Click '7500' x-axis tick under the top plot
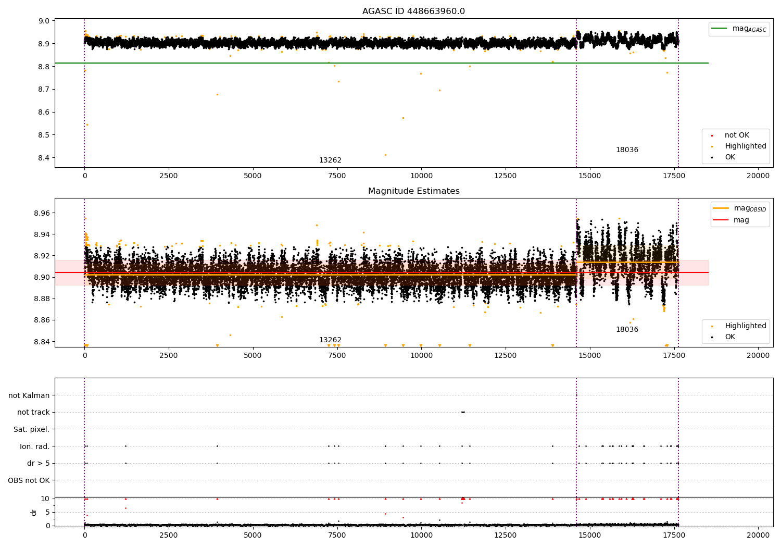The width and height of the screenshot is (781, 547). (x=337, y=176)
